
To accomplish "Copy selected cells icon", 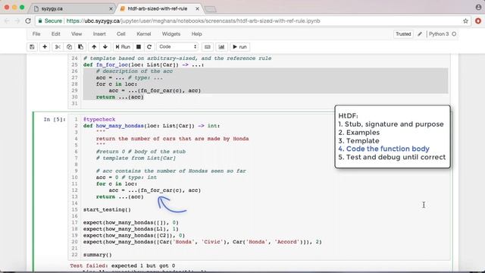I will tap(69, 47).
